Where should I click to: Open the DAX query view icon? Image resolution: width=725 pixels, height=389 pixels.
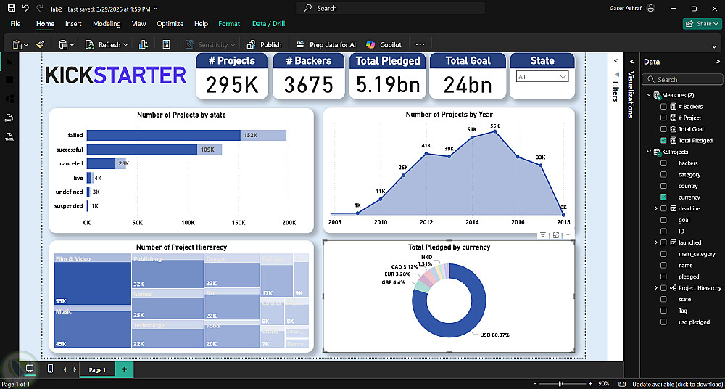pyautogui.click(x=9, y=118)
